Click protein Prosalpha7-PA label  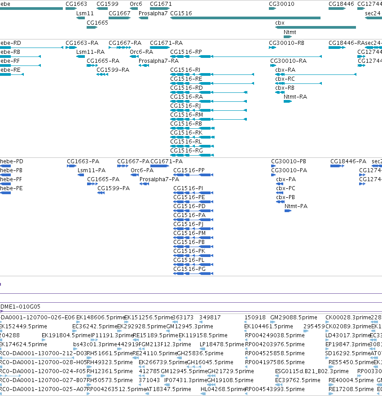coord(159,179)
